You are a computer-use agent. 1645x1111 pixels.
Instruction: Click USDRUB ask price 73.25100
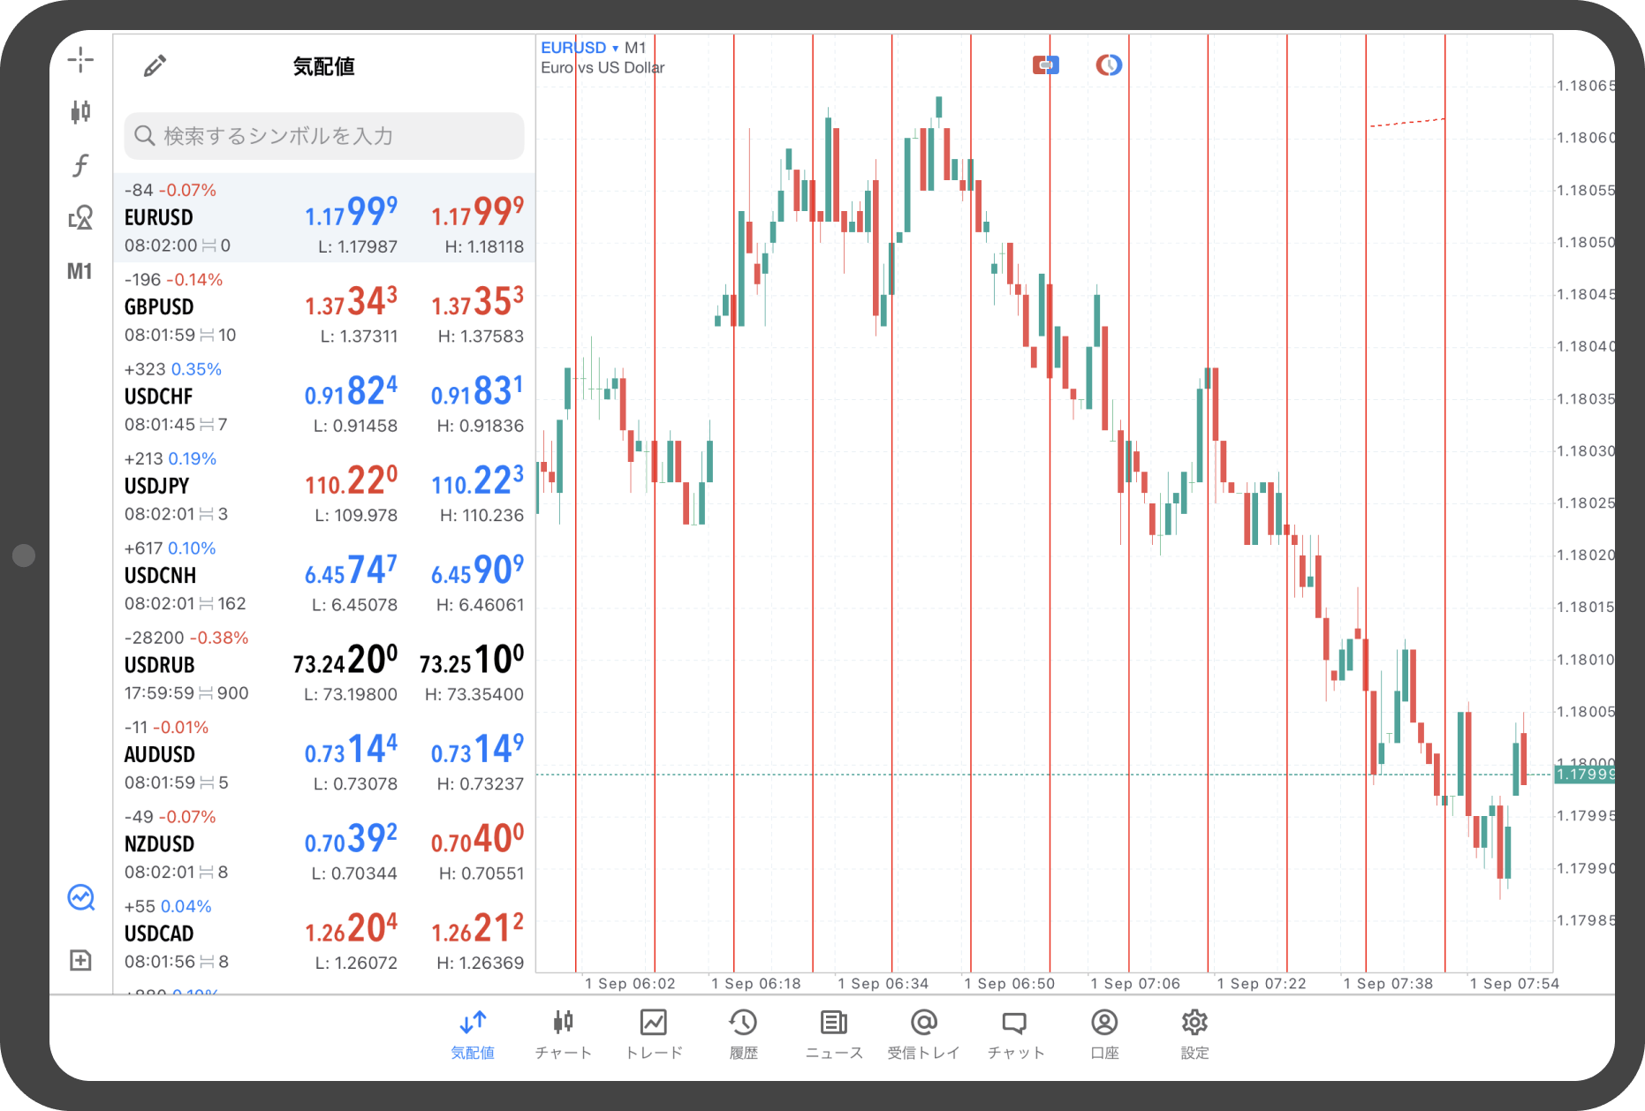(472, 660)
